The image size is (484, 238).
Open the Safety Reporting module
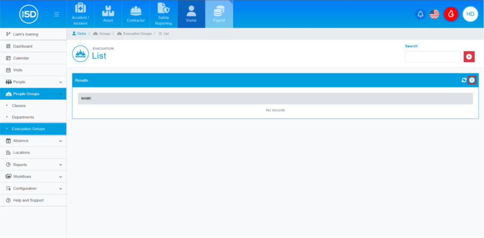click(x=163, y=14)
